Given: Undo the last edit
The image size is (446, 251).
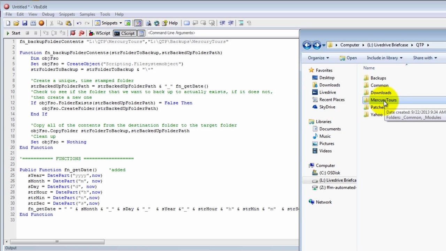Looking at the screenshot, I should click(x=79, y=23).
